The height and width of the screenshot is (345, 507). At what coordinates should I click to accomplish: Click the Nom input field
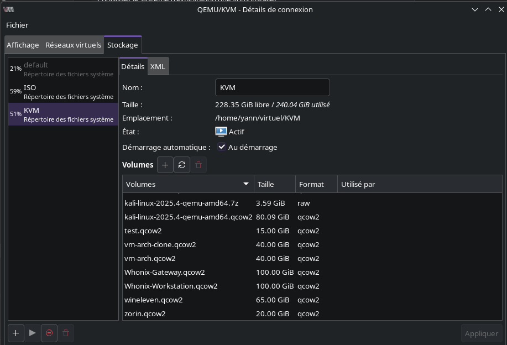[272, 87]
